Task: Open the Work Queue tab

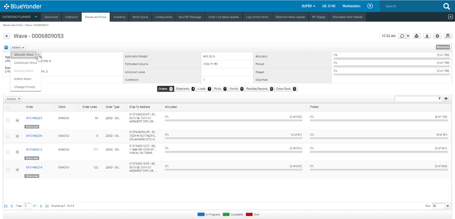Action: [x=140, y=17]
